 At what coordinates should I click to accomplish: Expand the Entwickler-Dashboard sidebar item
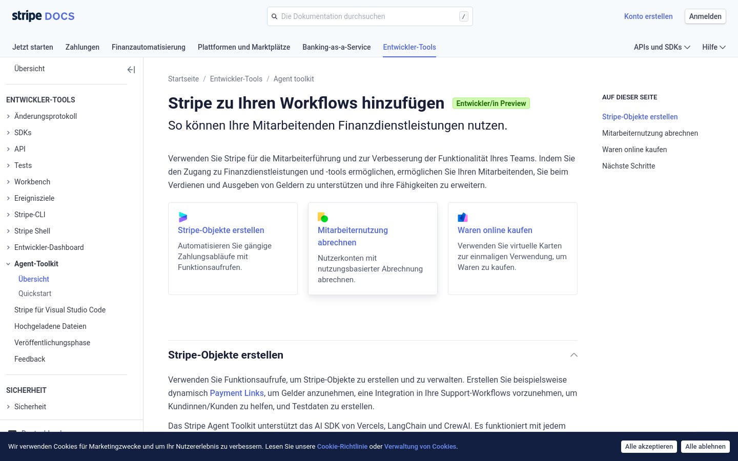tap(45, 247)
